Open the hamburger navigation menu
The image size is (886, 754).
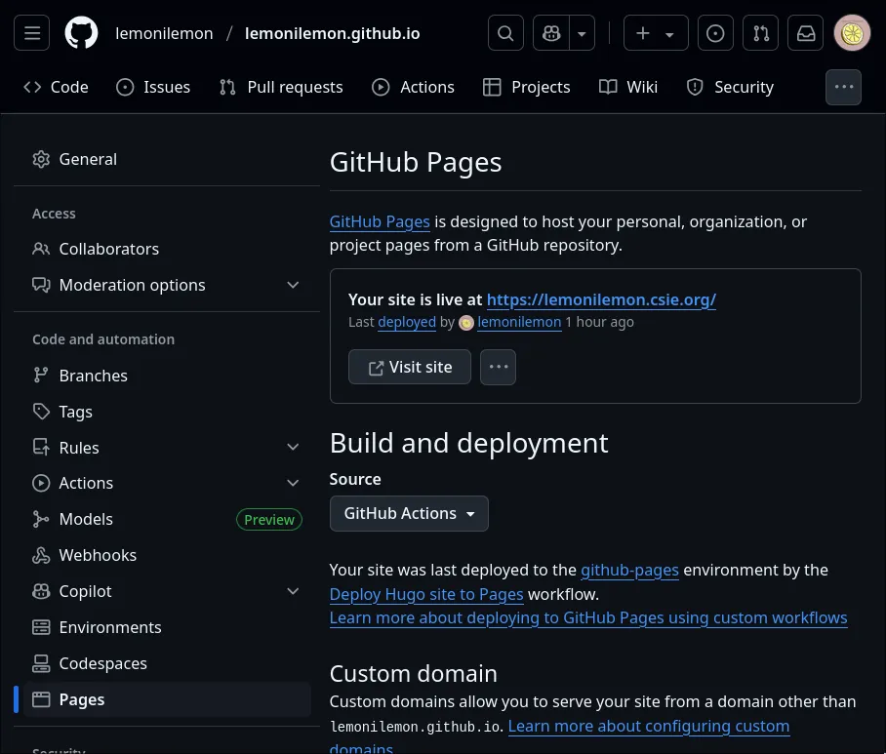(31, 33)
